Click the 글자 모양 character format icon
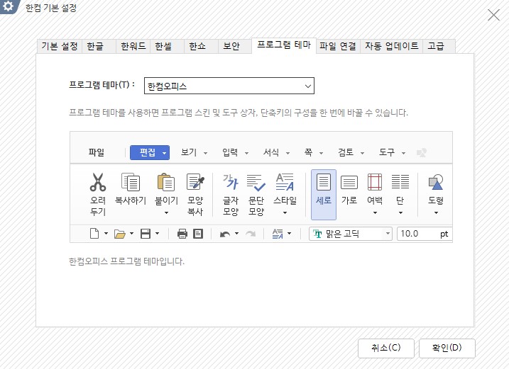This screenshot has width=509, height=369. [x=231, y=182]
